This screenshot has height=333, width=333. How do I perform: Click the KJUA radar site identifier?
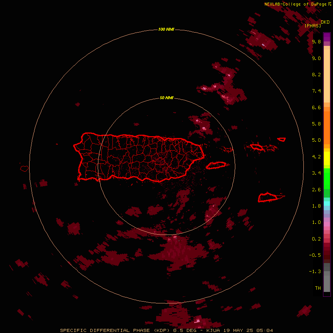(x=213, y=330)
